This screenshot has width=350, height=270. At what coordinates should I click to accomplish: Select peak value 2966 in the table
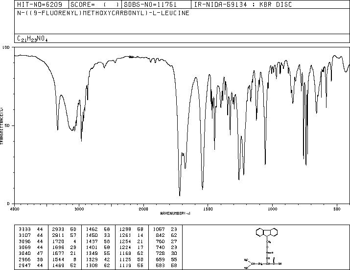pyautogui.click(x=24, y=260)
